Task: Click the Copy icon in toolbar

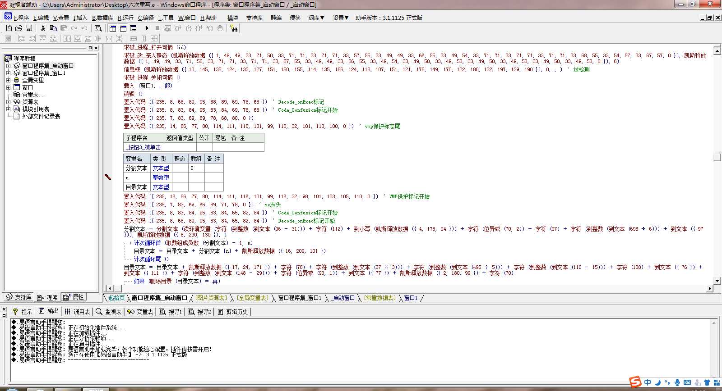Action: [x=53, y=28]
